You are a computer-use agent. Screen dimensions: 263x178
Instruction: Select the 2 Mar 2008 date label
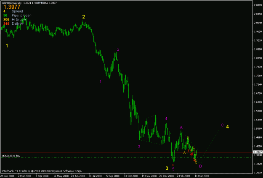point(24,176)
